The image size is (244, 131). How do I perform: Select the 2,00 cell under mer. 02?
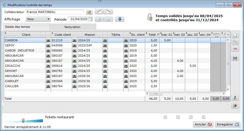(x=179, y=76)
